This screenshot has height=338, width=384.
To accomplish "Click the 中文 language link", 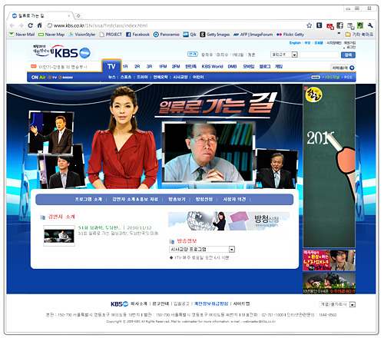I will click(x=307, y=43).
